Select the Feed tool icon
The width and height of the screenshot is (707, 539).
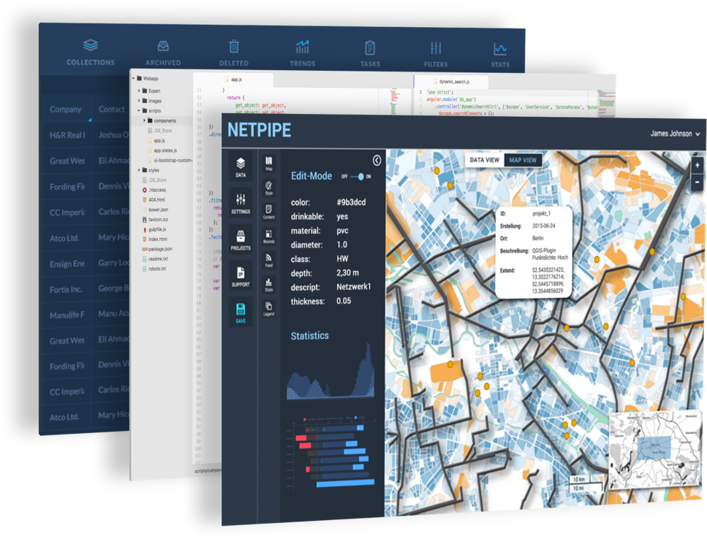point(269,261)
